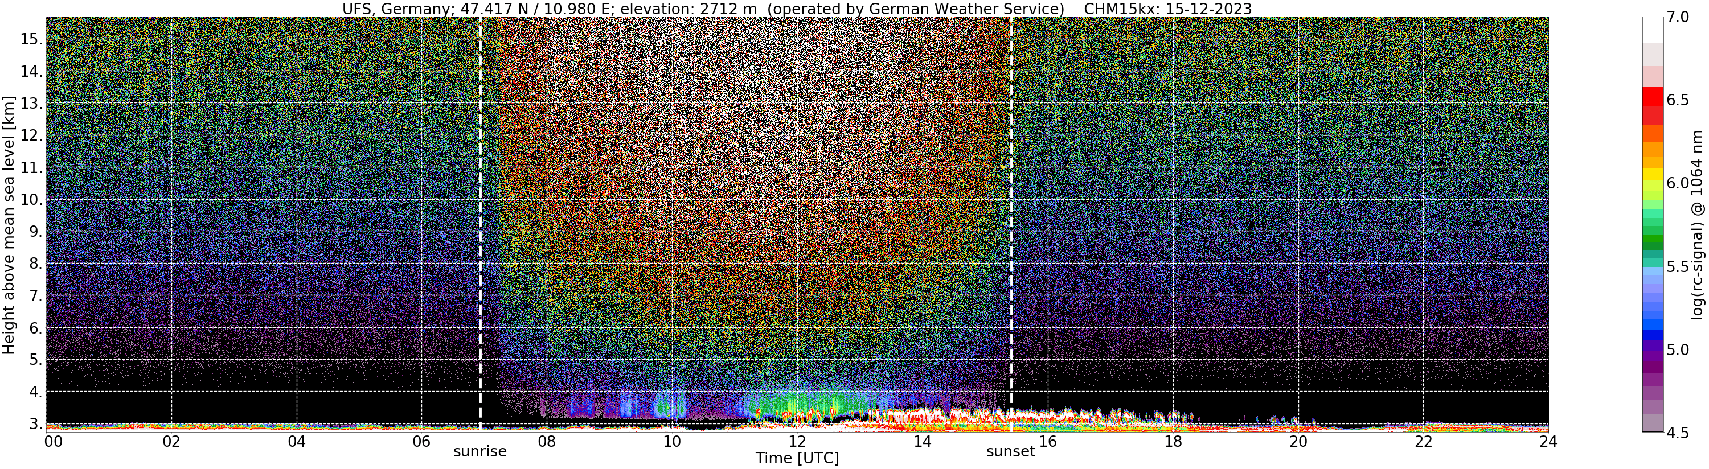Click the x-axis tick label '14'
This screenshot has height=469, width=1709.
[x=922, y=441]
